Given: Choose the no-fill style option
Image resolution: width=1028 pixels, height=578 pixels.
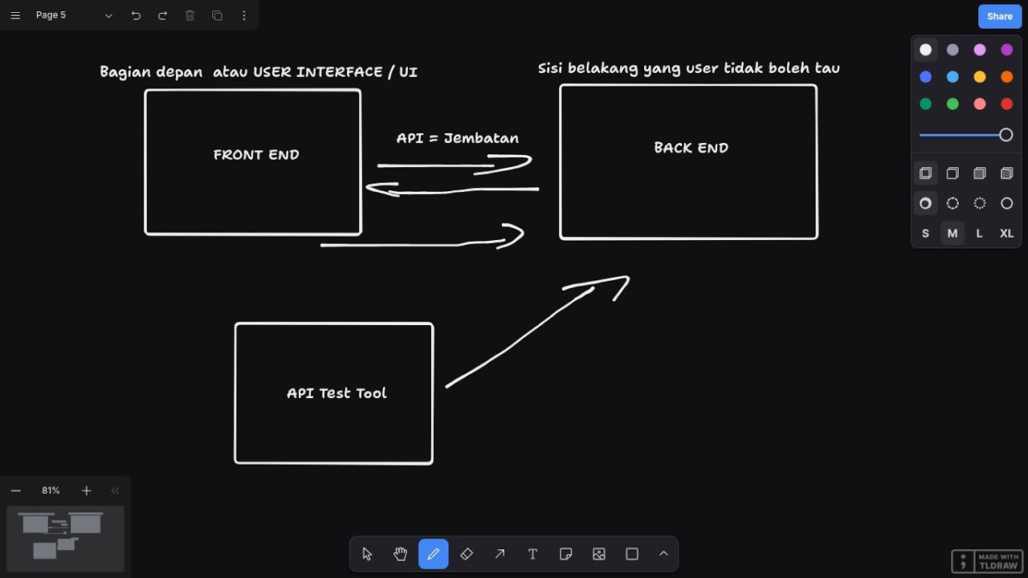Looking at the screenshot, I should (925, 173).
